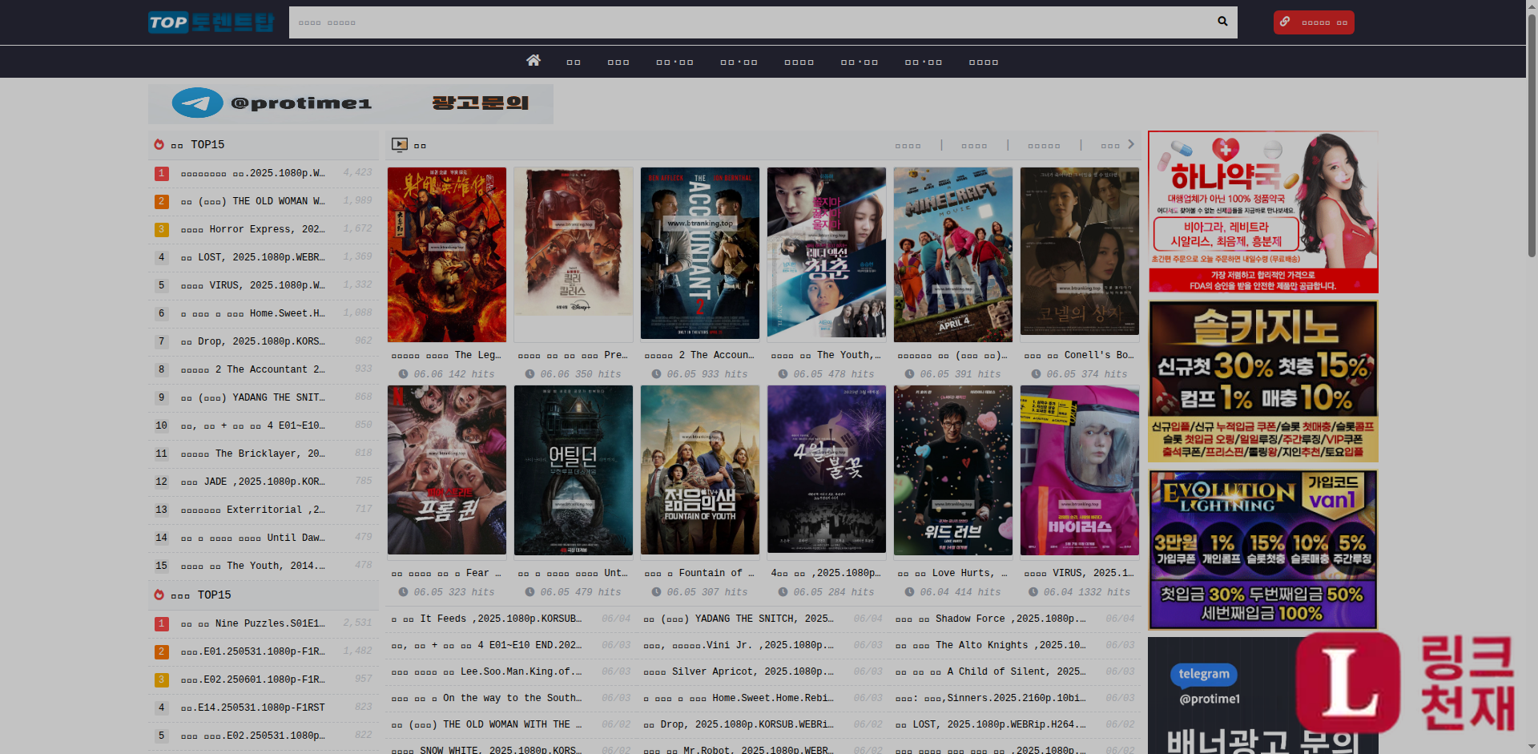
Task: Open 'It Feeds ,2025.1080p.KORSUB' list row
Action: tap(486, 619)
